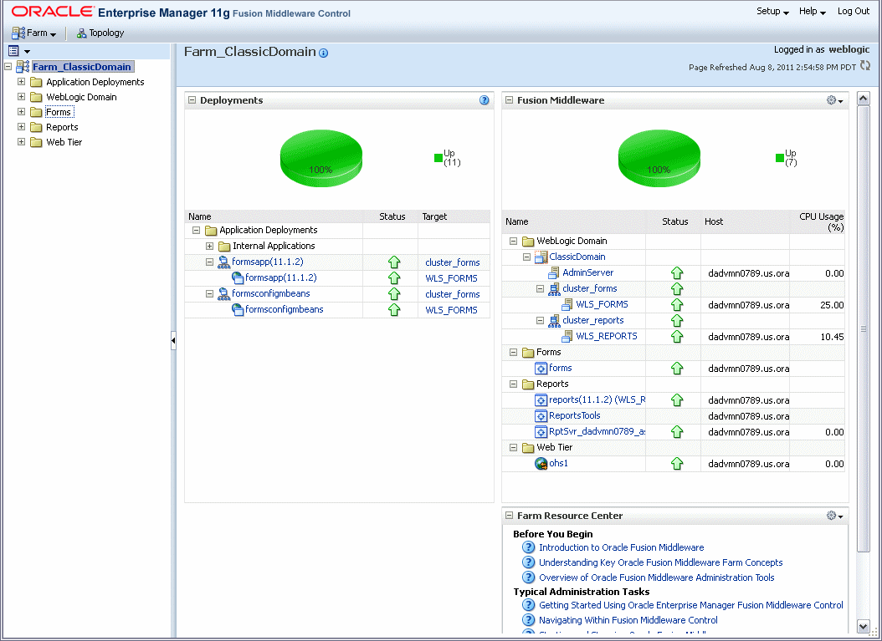Click Up (7) green legend swatch

780,158
